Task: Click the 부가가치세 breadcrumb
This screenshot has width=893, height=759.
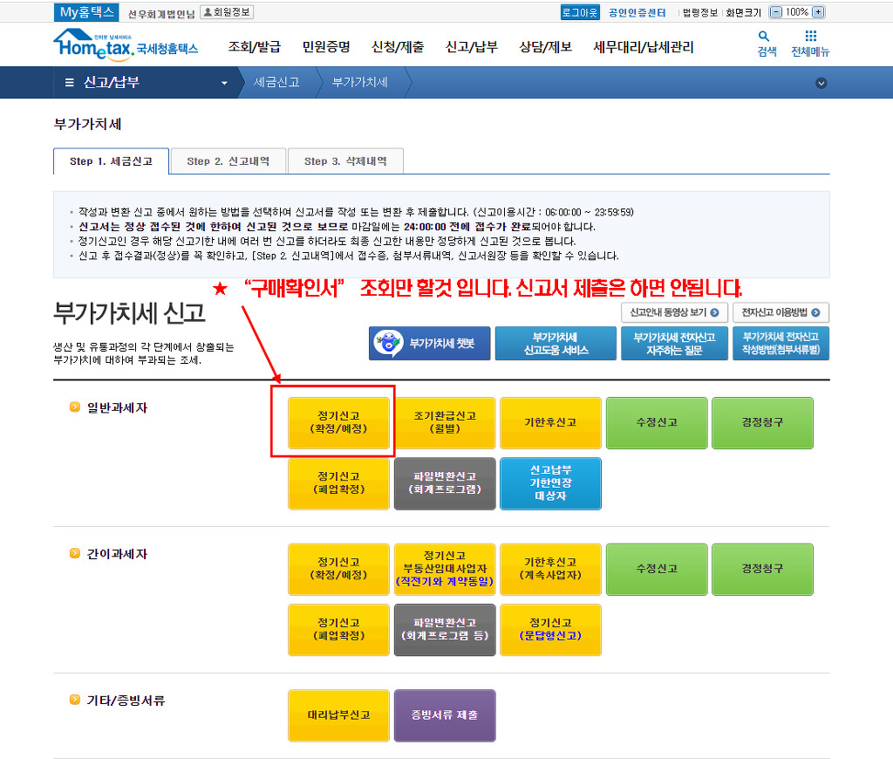Action: pyautogui.click(x=359, y=83)
